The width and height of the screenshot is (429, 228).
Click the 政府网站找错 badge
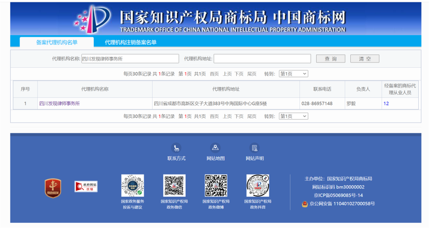point(86,186)
